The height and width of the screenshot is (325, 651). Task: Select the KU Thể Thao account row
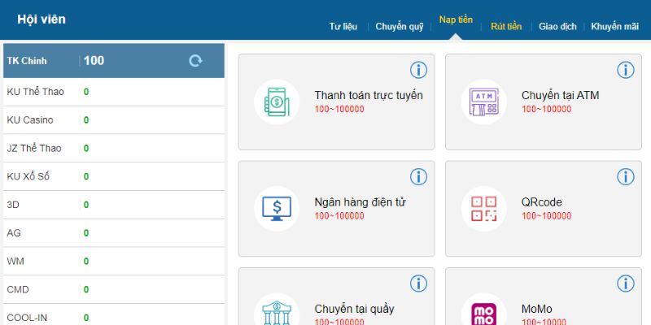tap(112, 92)
